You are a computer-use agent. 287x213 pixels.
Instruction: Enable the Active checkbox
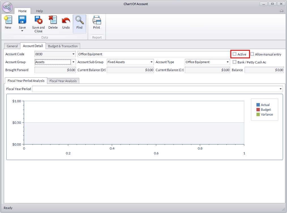[x=235, y=54]
